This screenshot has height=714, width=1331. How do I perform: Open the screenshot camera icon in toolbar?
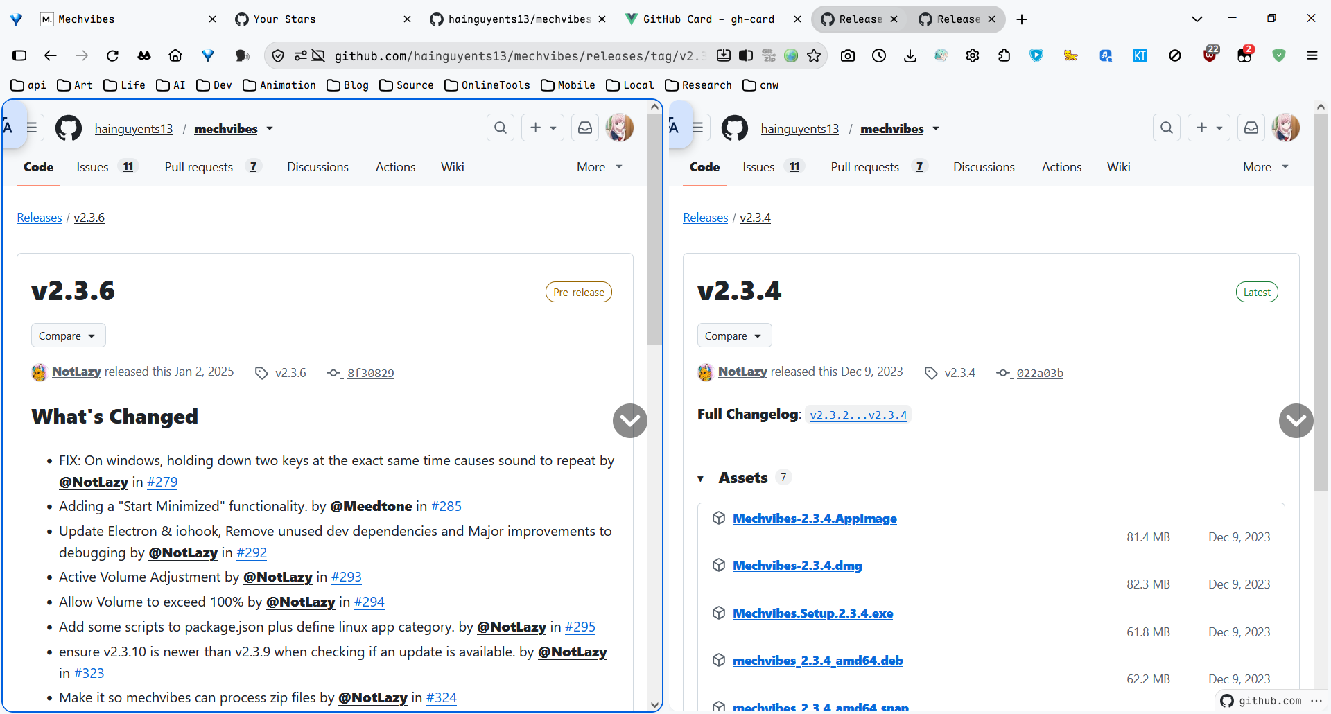click(x=847, y=55)
